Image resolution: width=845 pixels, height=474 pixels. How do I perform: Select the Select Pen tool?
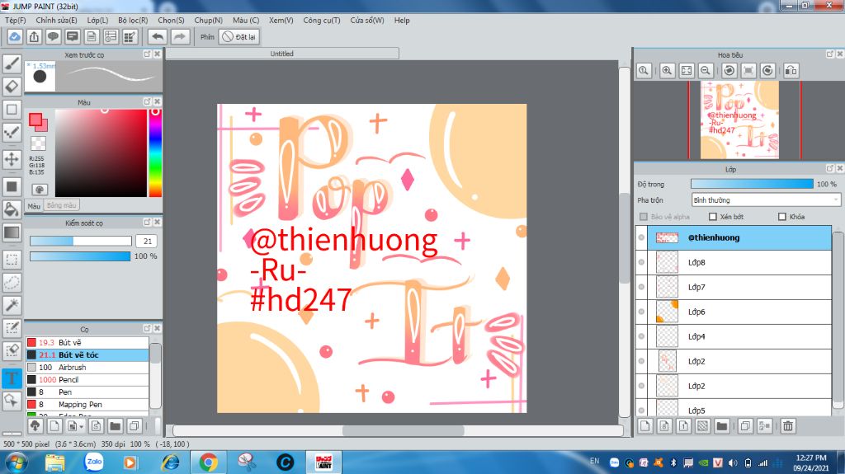[12, 327]
